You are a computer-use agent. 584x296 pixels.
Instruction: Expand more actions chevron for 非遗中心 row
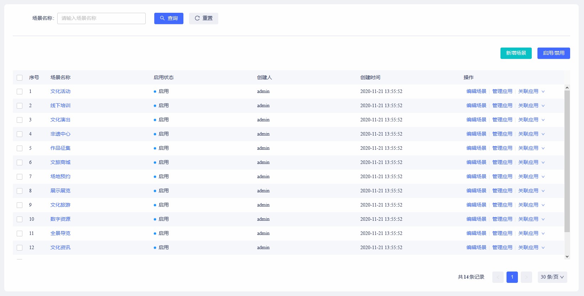pyautogui.click(x=543, y=134)
